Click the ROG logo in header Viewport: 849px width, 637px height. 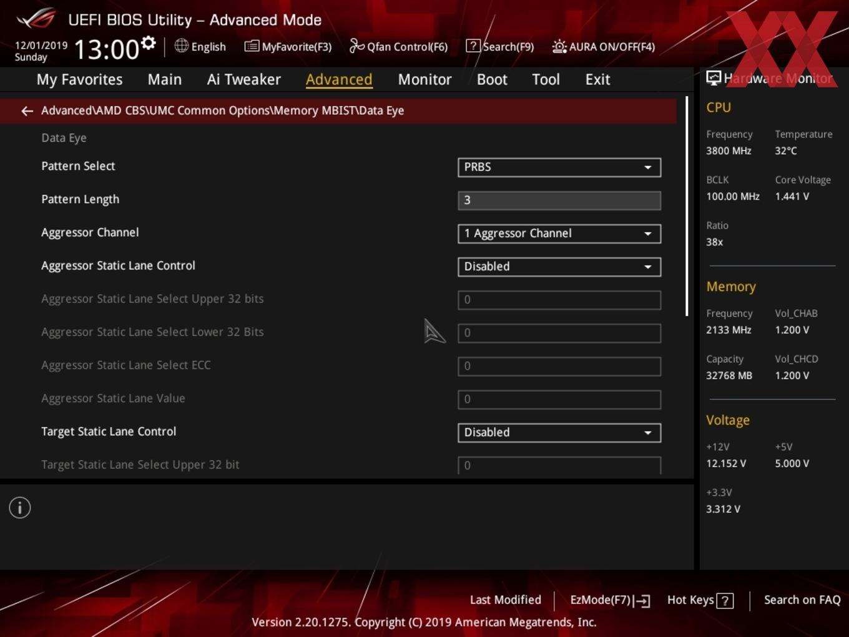tap(36, 19)
